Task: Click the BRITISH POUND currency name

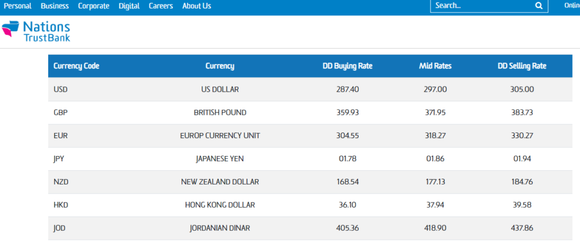Action: [x=220, y=113]
